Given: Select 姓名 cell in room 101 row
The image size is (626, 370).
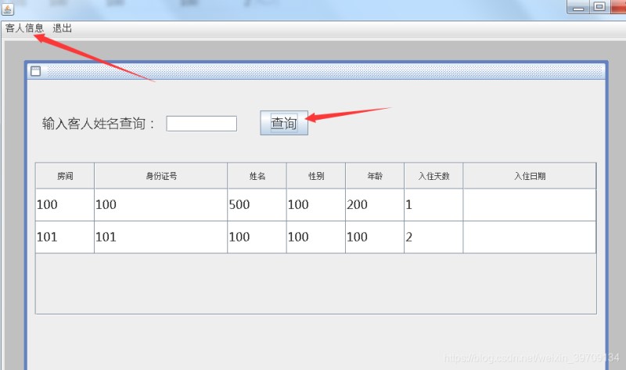Looking at the screenshot, I should pyautogui.click(x=257, y=237).
